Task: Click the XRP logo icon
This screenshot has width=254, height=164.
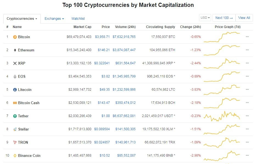Action: (x=15, y=63)
